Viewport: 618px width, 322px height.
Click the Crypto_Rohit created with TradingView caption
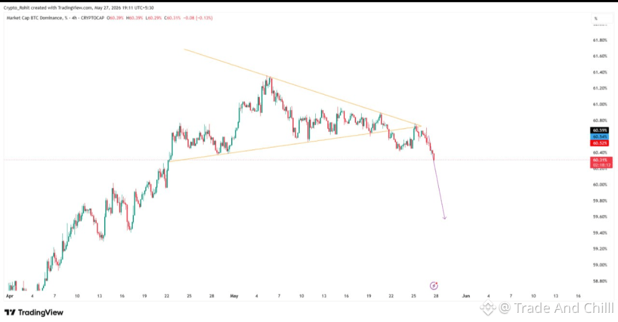(78, 7)
